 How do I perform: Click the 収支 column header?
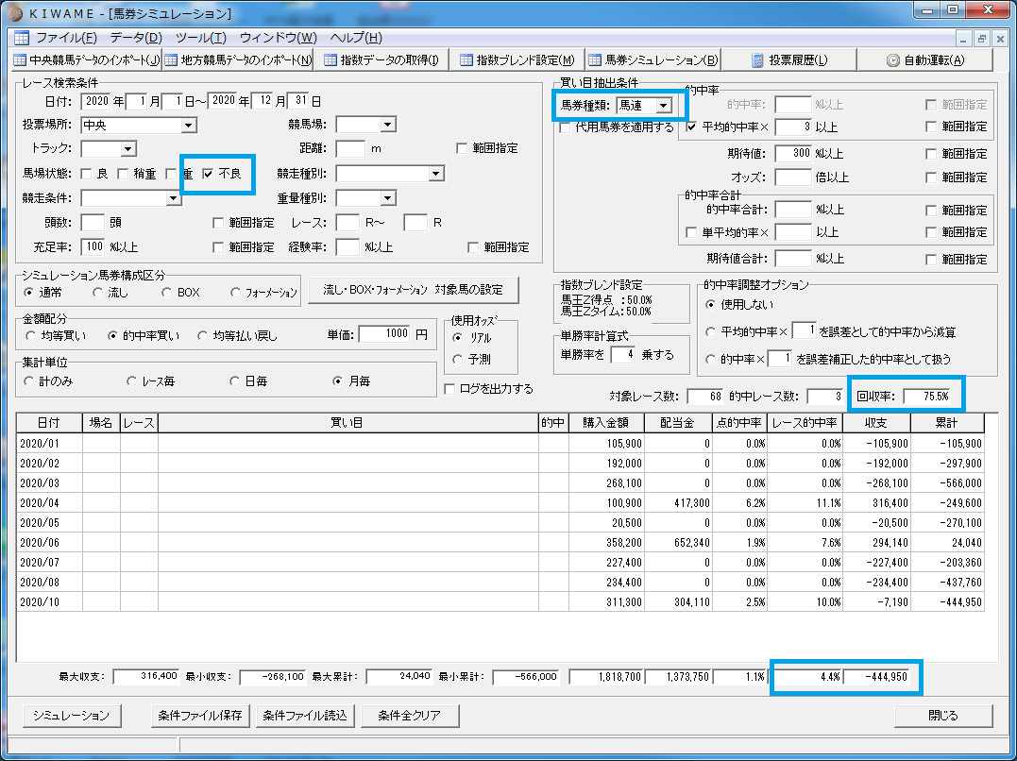coord(877,423)
